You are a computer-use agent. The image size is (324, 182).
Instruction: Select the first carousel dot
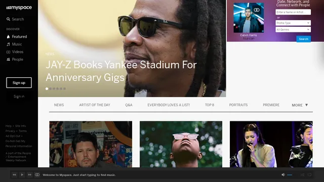pos(47,89)
